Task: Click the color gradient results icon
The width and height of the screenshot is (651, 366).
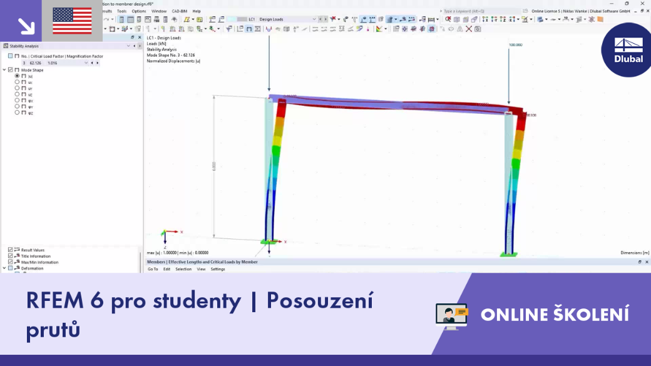Action: click(x=379, y=29)
